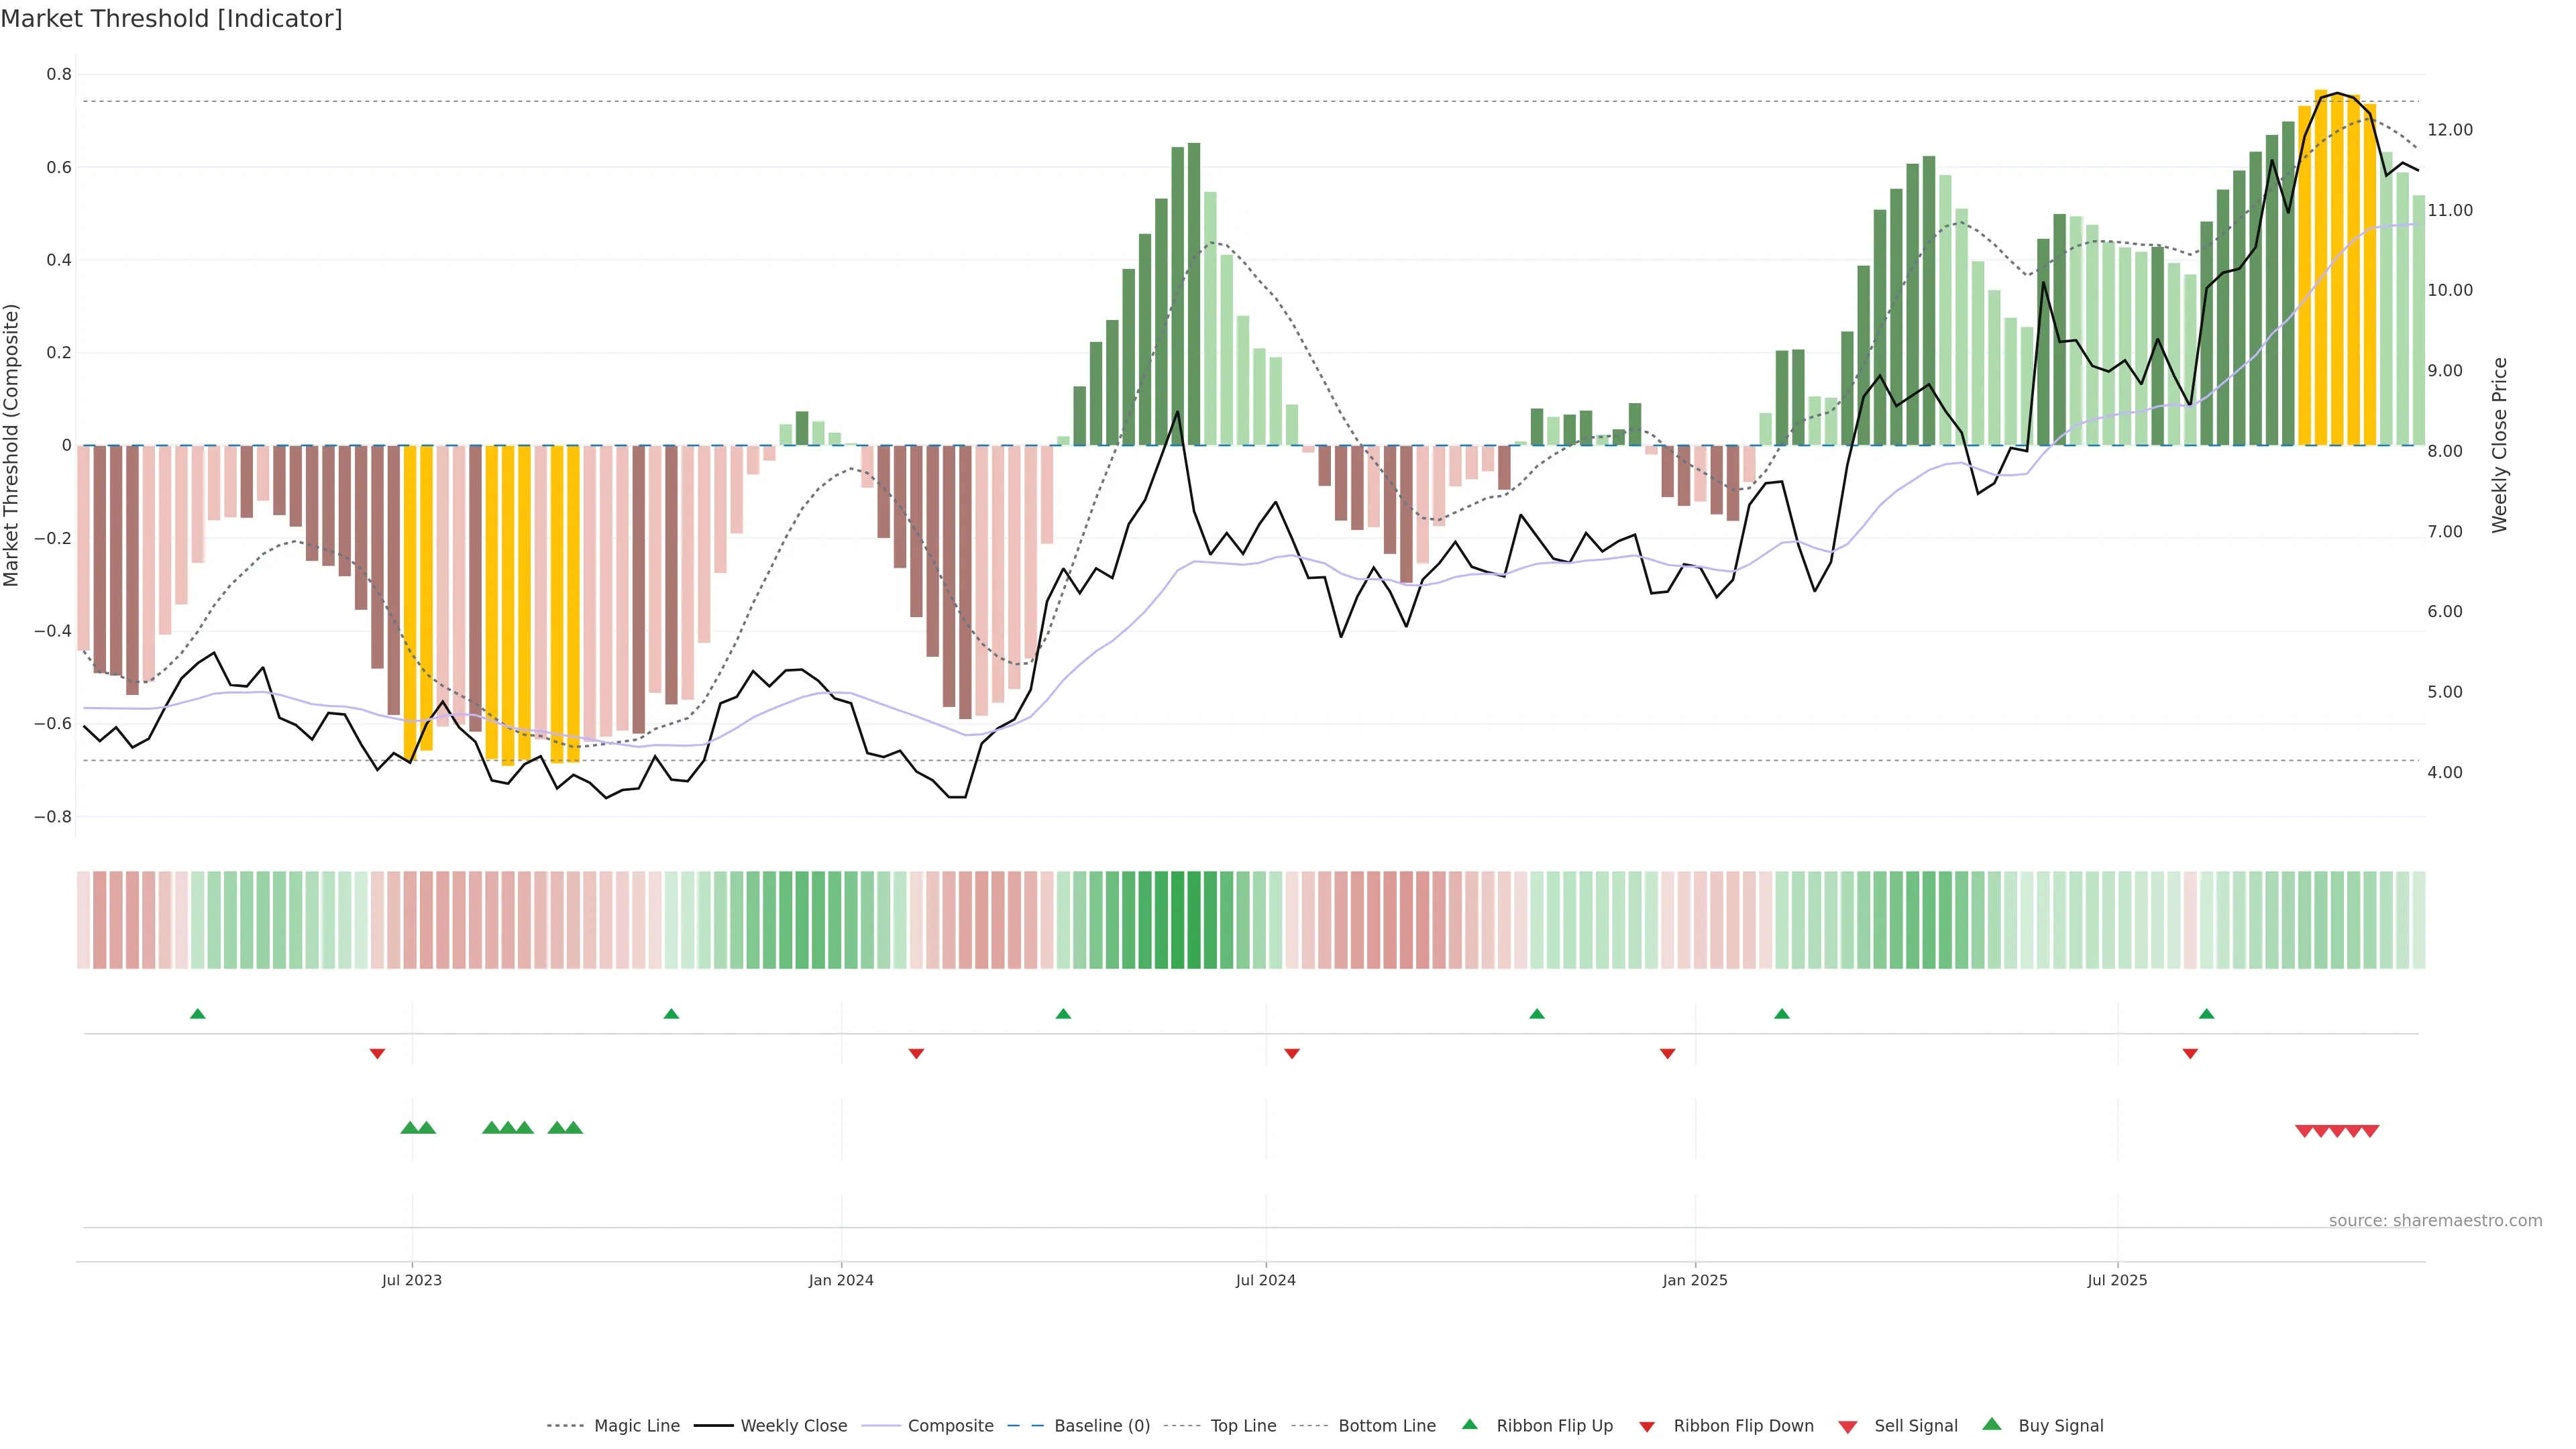The height and width of the screenshot is (1449, 2576).
Task: Click the Market Threshold [Indicator] title
Action: 171,19
